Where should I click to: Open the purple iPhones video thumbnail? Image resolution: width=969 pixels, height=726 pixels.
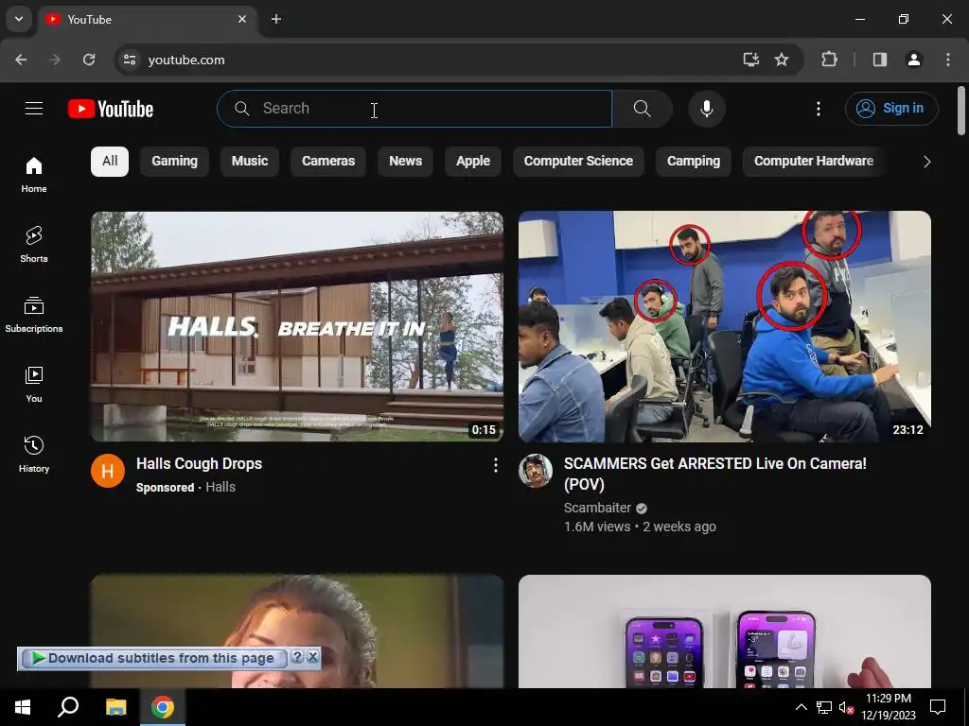click(724, 631)
